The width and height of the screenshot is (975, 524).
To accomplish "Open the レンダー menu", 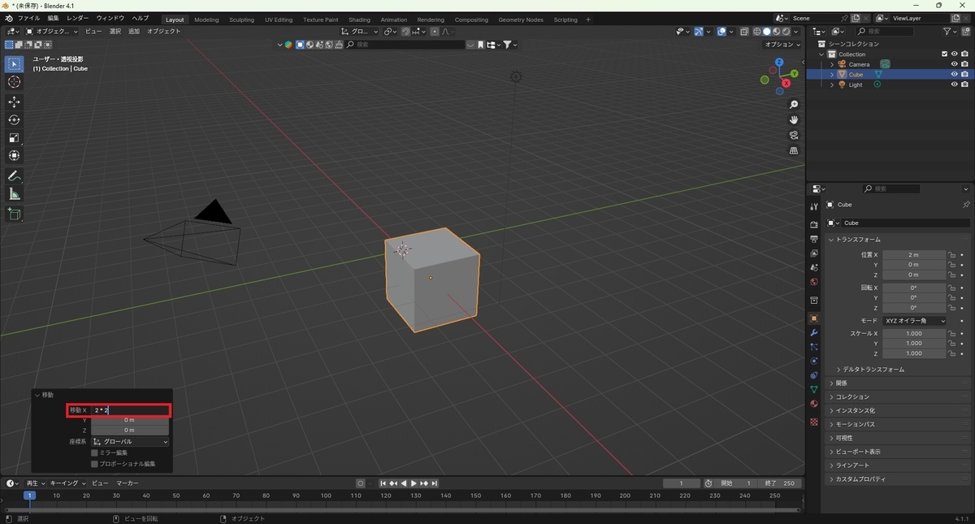I will [78, 18].
